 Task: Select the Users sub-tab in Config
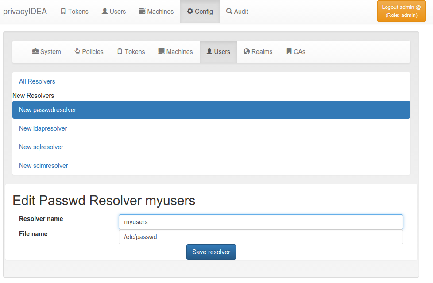[x=218, y=52]
